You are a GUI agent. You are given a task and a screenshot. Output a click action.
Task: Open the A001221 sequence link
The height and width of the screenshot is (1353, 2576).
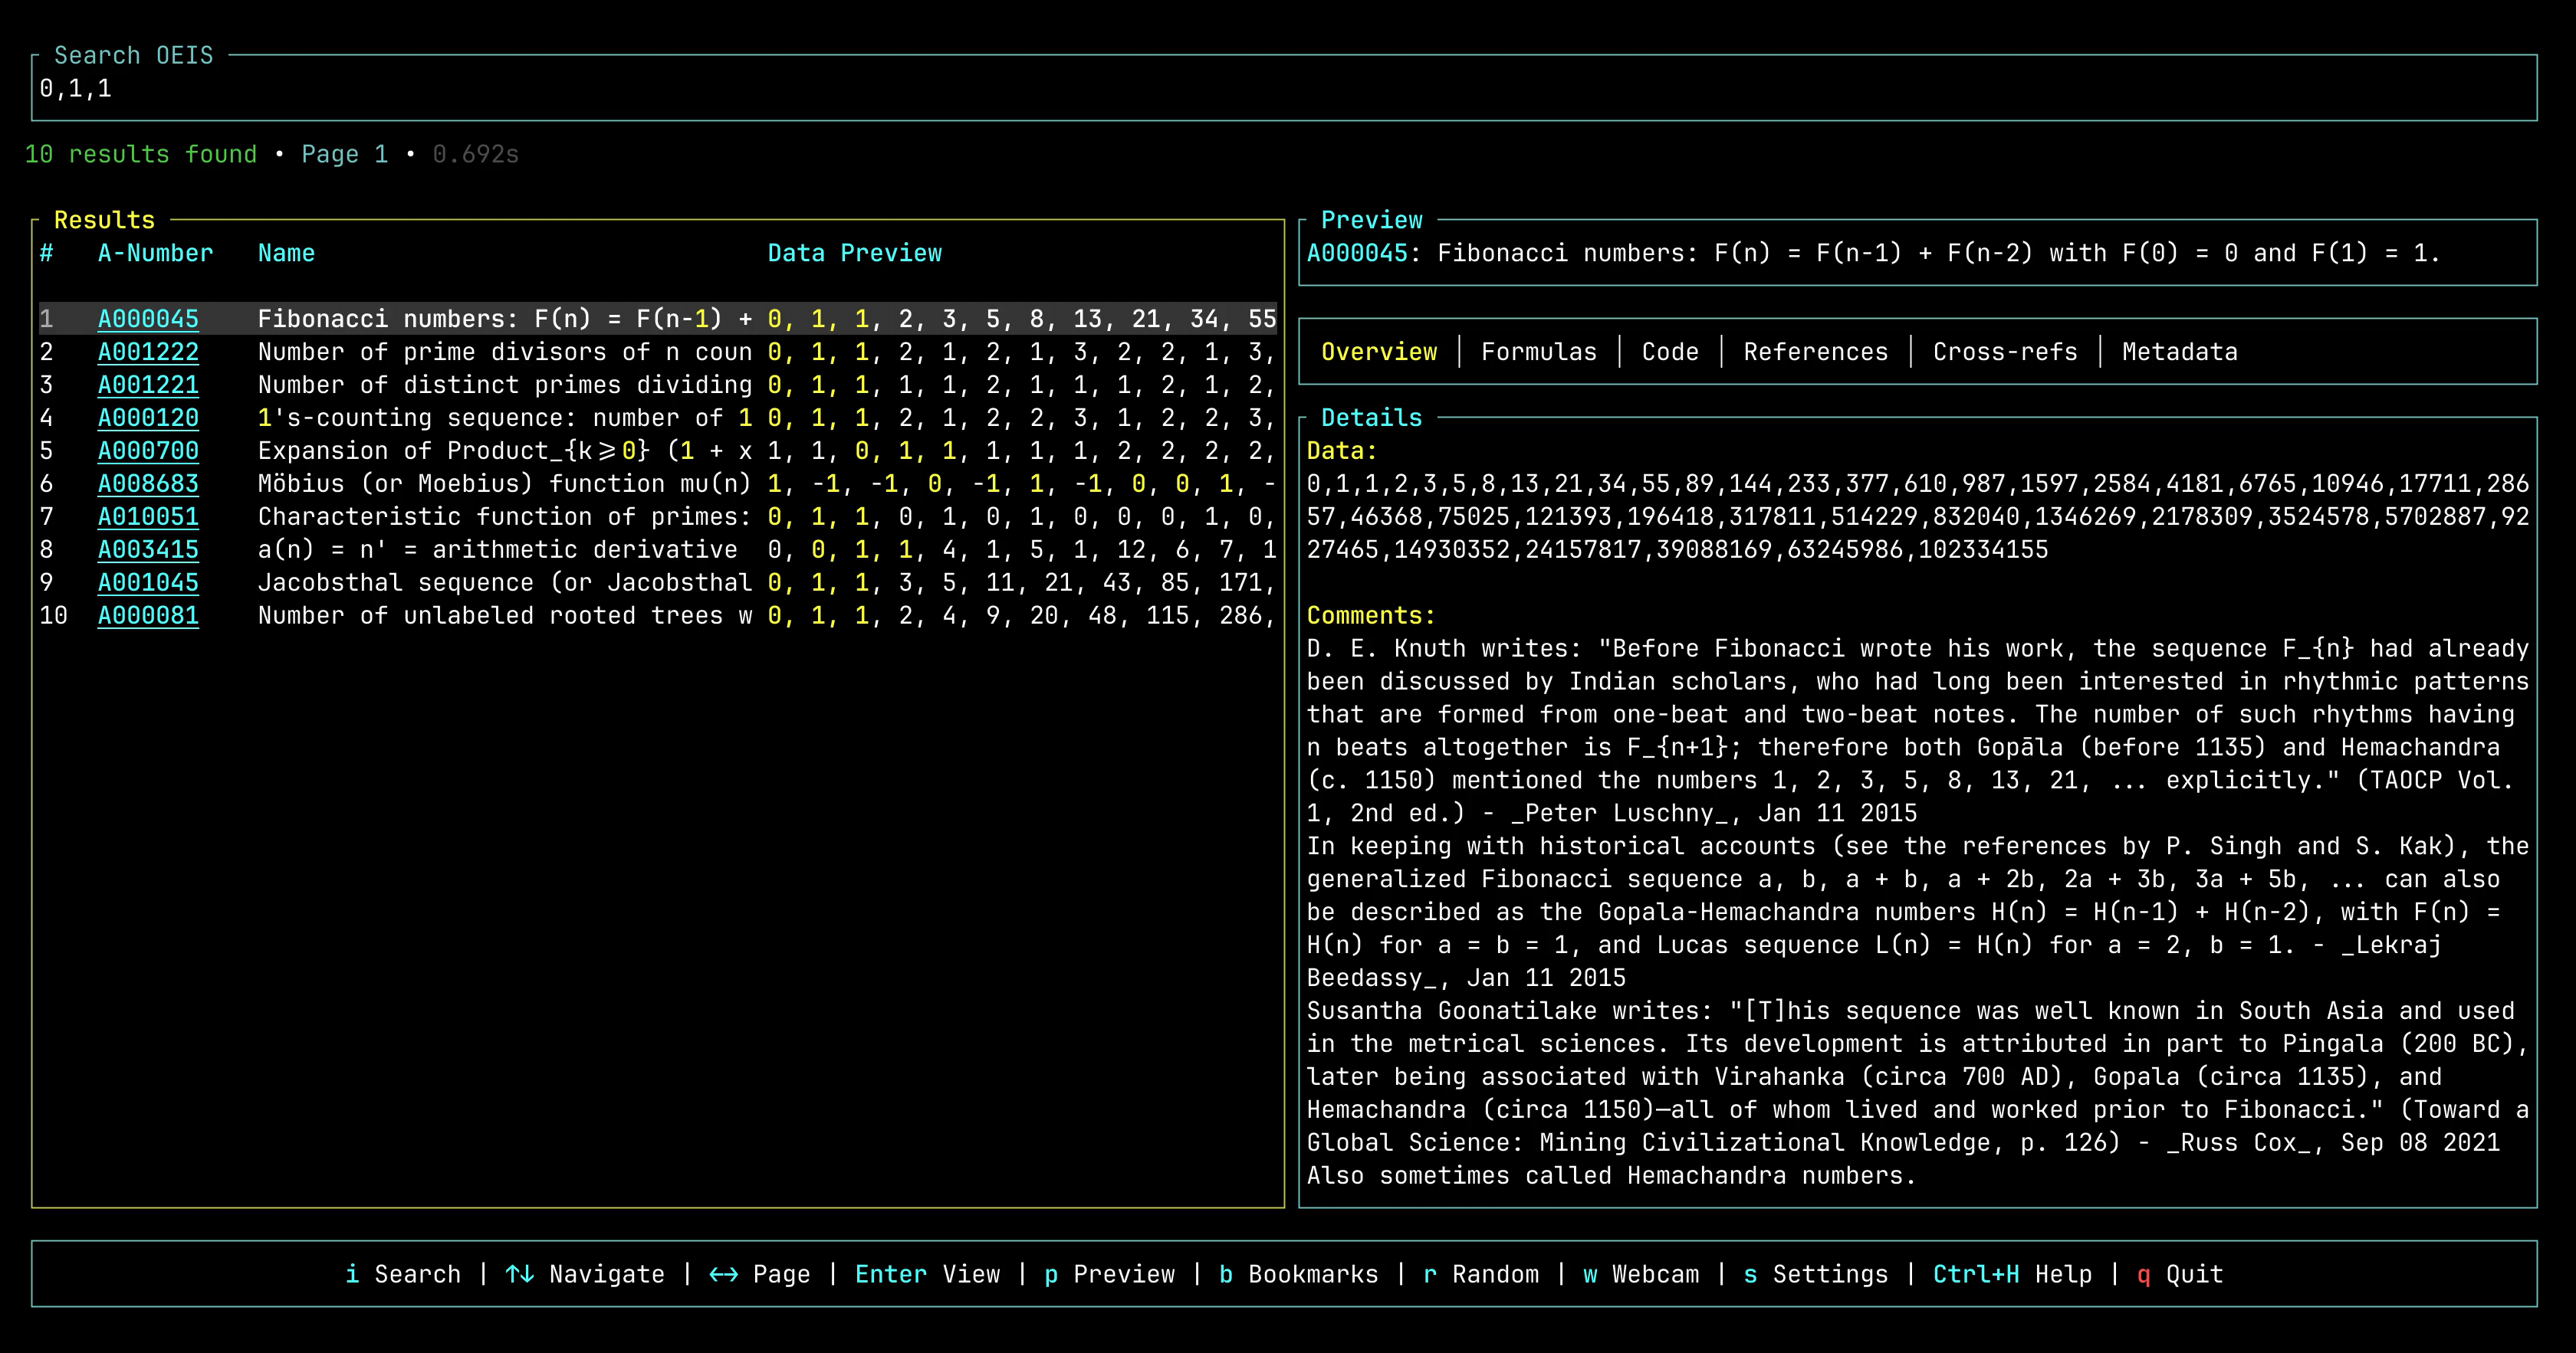[x=148, y=385]
